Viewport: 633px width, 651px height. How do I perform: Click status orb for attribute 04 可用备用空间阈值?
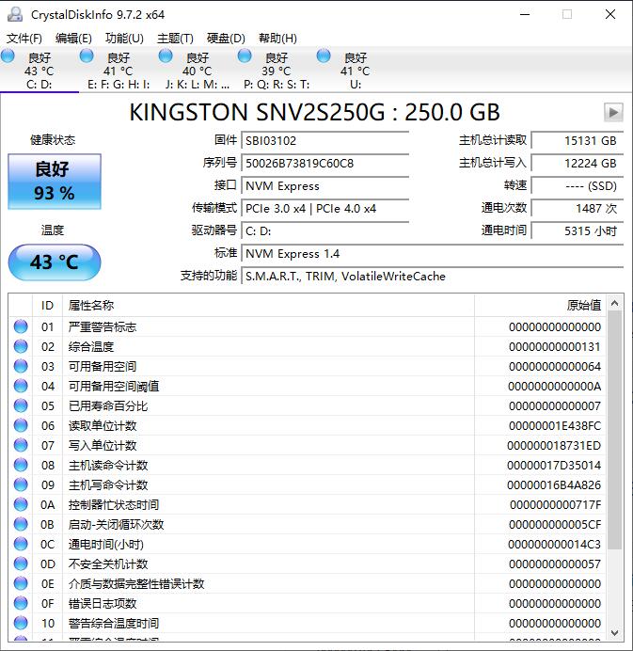(21, 386)
